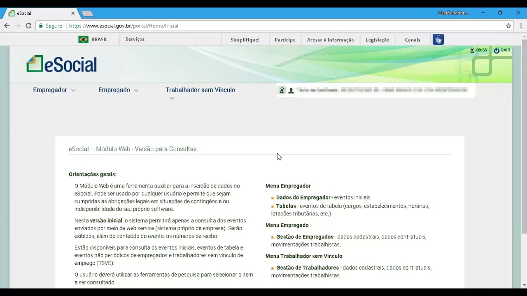Viewport: 527px width, 296px height.
Task: Click the bold 'versão inicial' text
Action: point(106,221)
